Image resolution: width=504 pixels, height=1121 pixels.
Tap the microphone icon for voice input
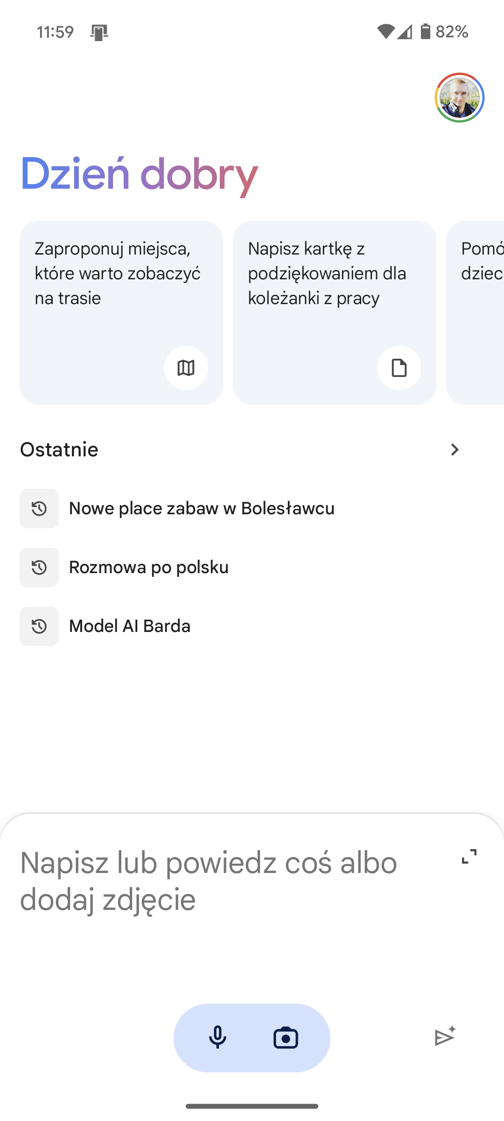coord(217,1038)
